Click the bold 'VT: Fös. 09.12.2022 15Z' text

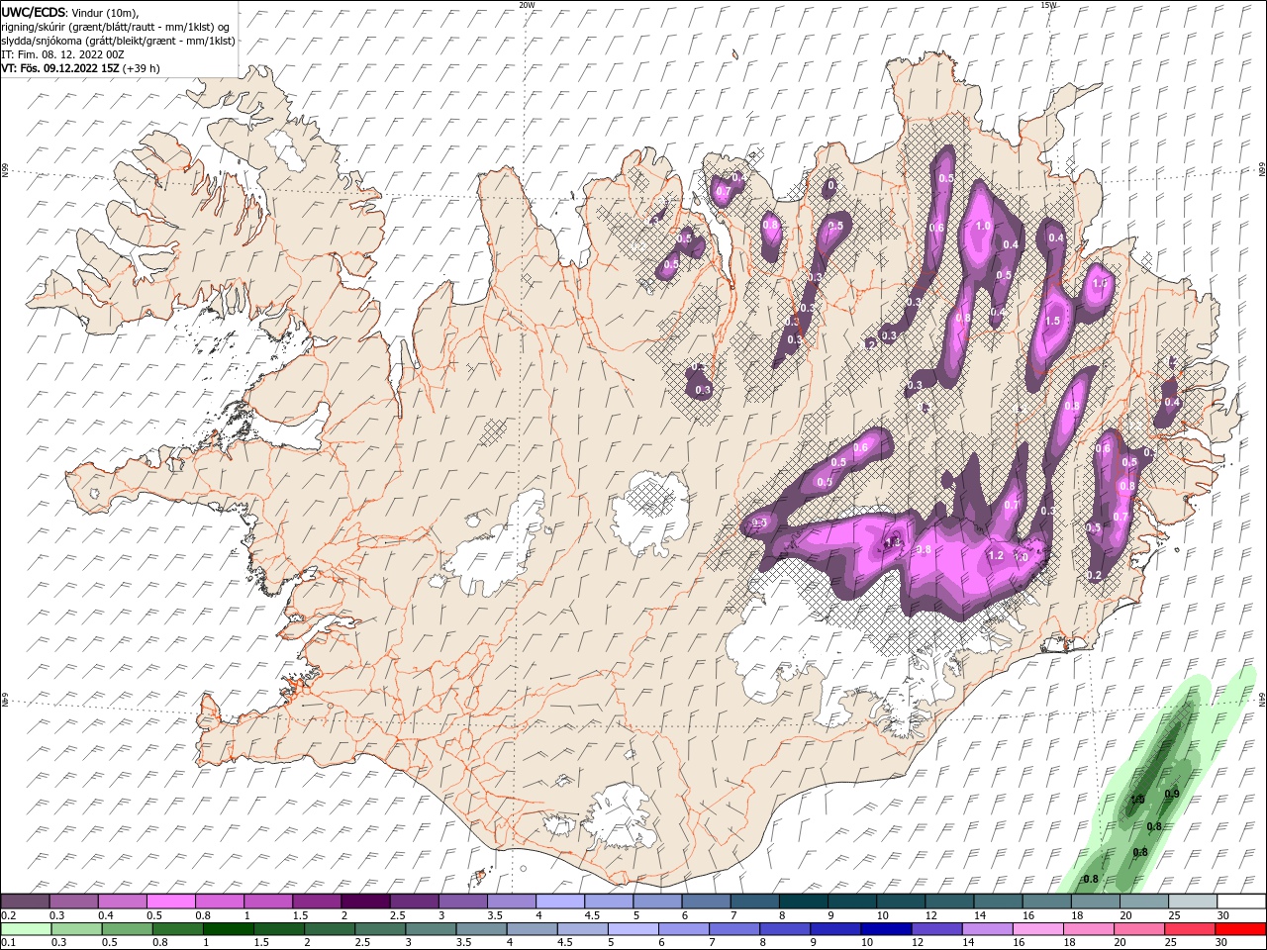click(x=60, y=68)
